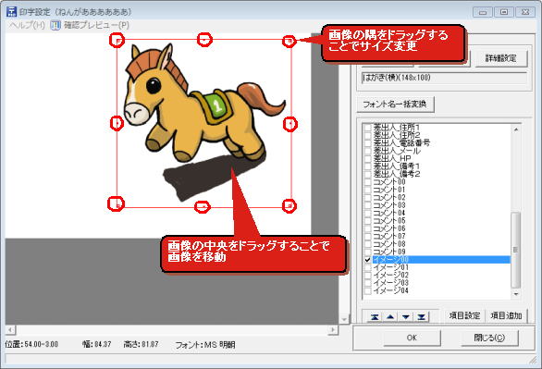Screen dimensions: 542x369
Task: Click the item list scrollbar thumb
Action: (516, 250)
